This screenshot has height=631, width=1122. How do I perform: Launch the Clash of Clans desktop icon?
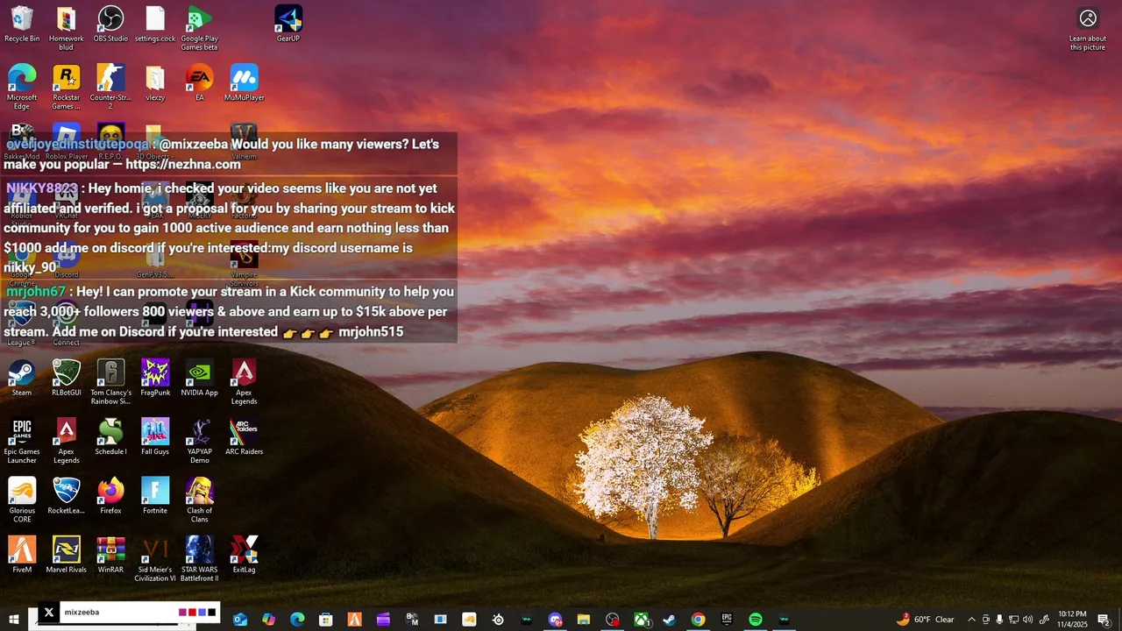[x=199, y=500]
